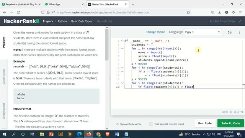Open Microsoft Edge from the taskbar
Screen dimensions: 245x138
click(79, 134)
